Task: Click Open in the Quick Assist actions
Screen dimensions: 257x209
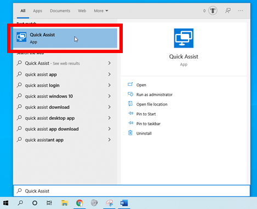Action: (x=141, y=85)
